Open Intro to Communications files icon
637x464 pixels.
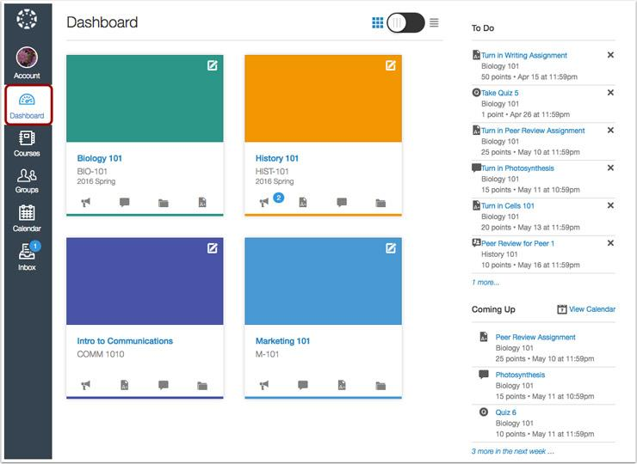tap(202, 385)
